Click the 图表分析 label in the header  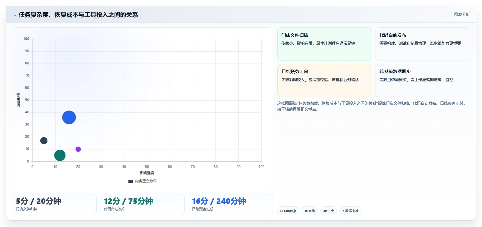coord(462,14)
